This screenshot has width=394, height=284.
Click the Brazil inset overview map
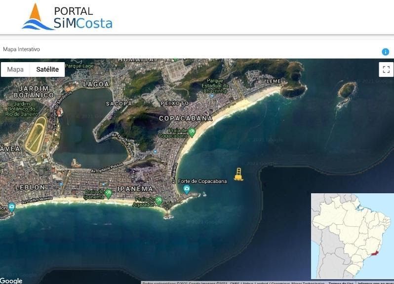point(353,236)
